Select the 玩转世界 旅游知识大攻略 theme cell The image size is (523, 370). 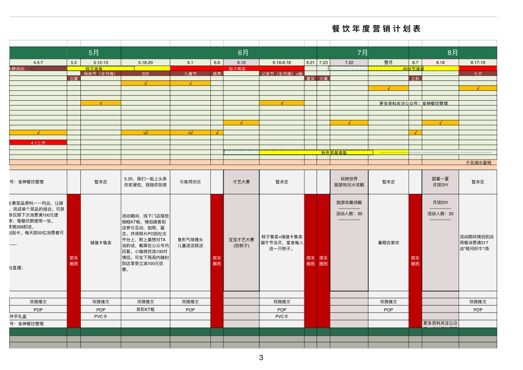tap(349, 182)
